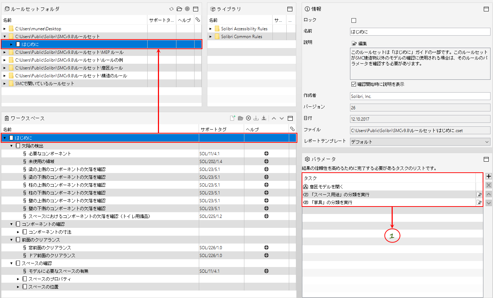Select the 意匠モデルを開く task
The height and width of the screenshot is (298, 493).
pyautogui.click(x=389, y=187)
